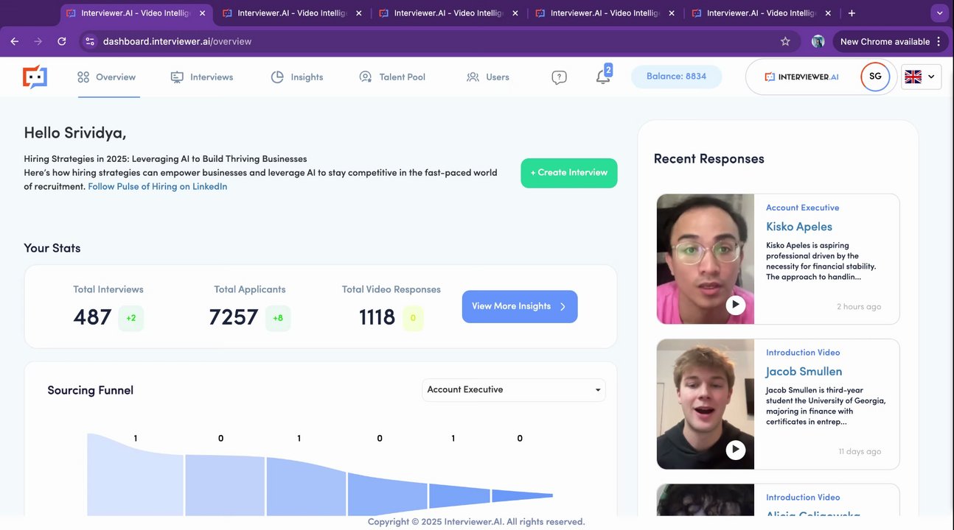Open the Users tab
Image resolution: width=954 pixels, height=530 pixels.
click(488, 77)
